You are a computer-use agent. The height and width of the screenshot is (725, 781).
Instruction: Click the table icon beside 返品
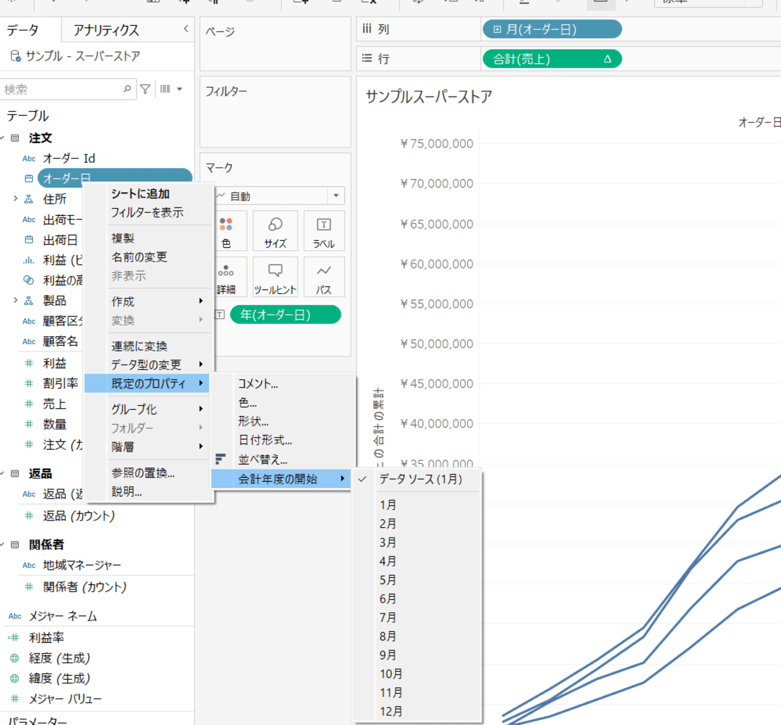tap(15, 474)
